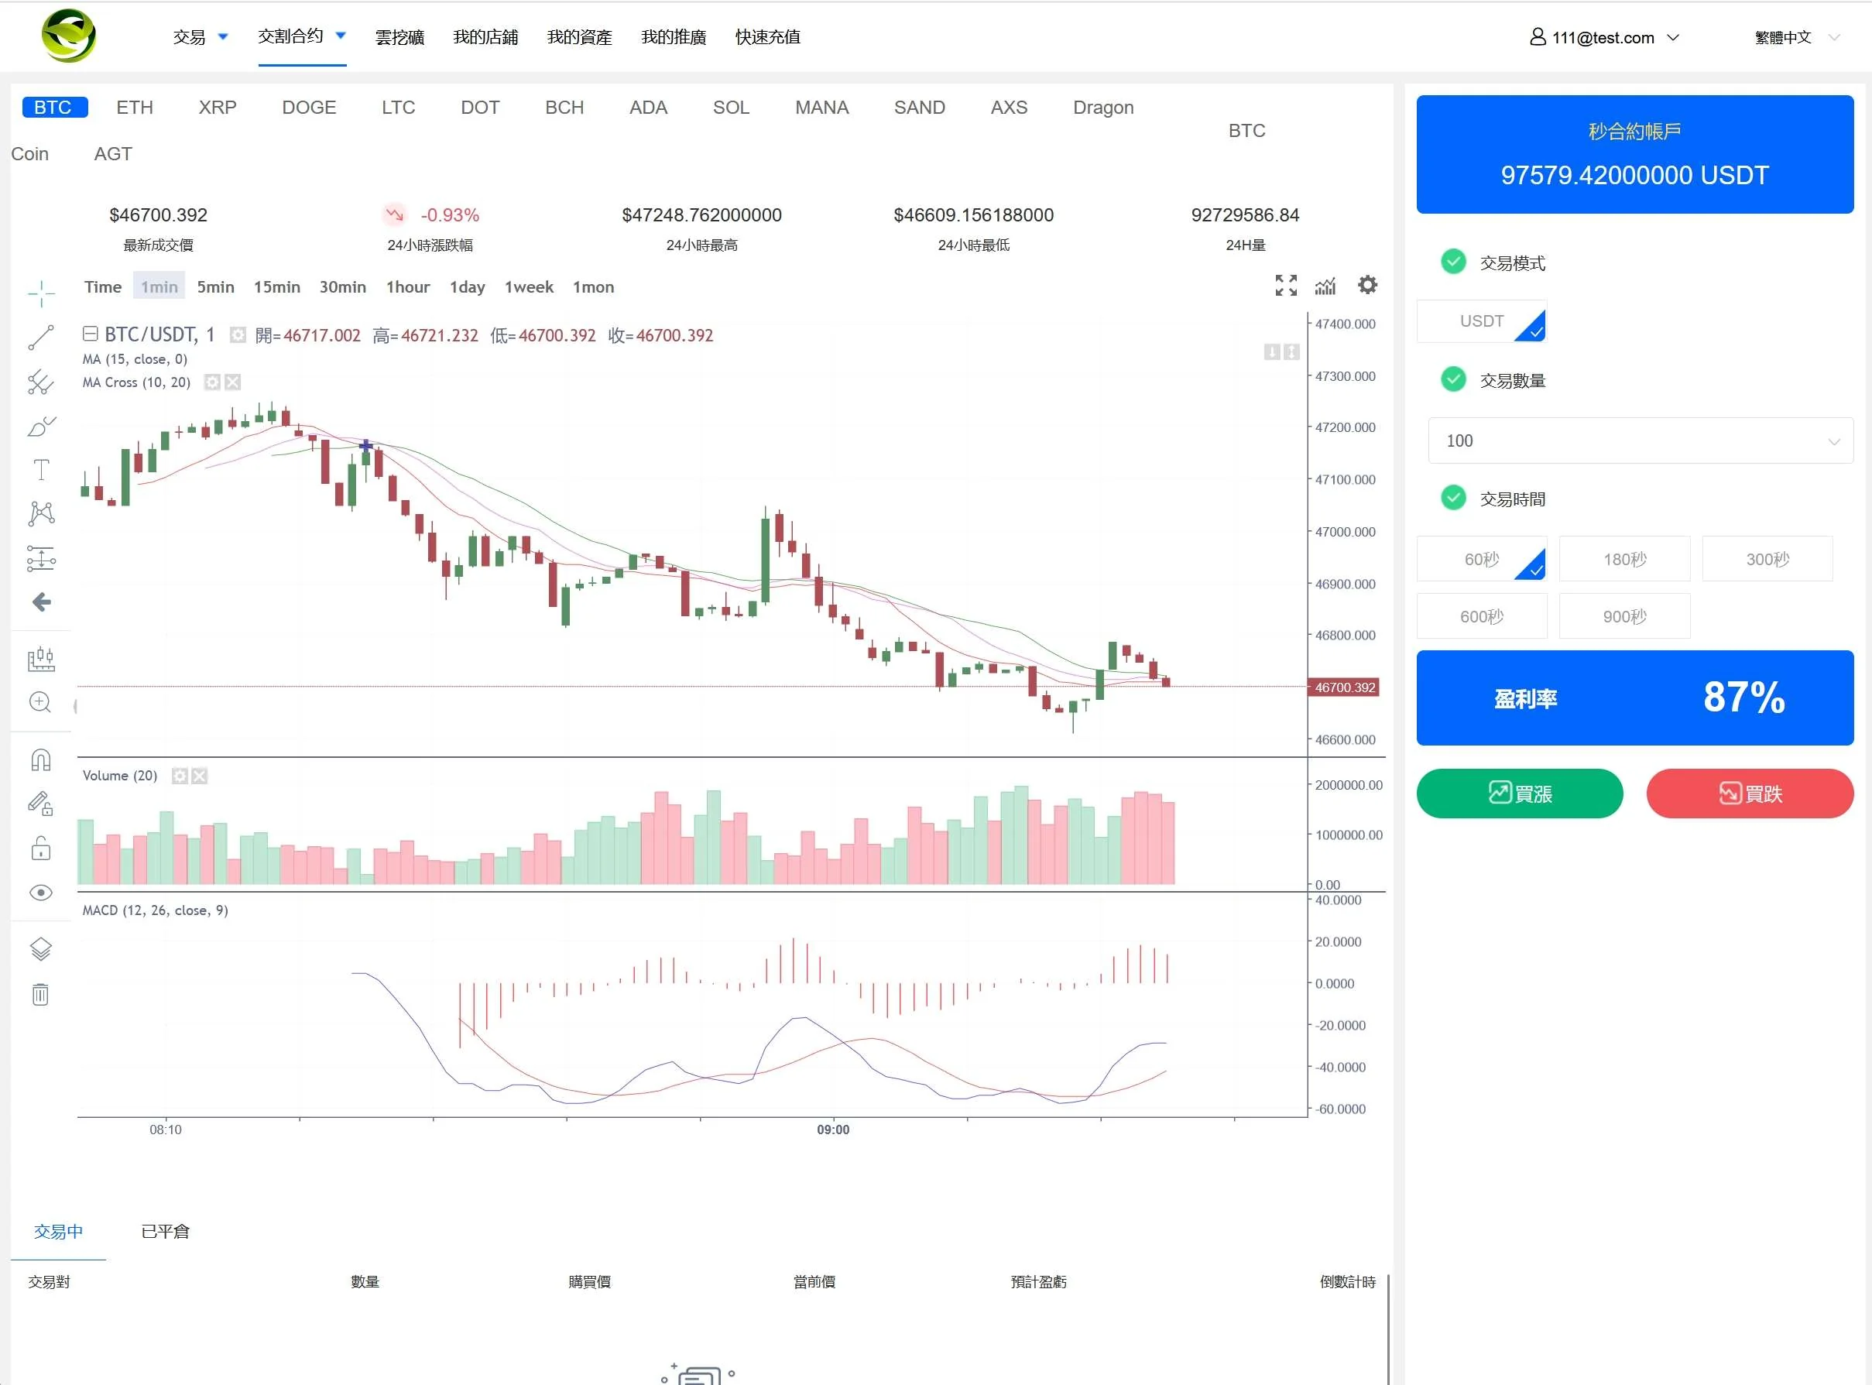Click the green 買漲 button

point(1519,793)
